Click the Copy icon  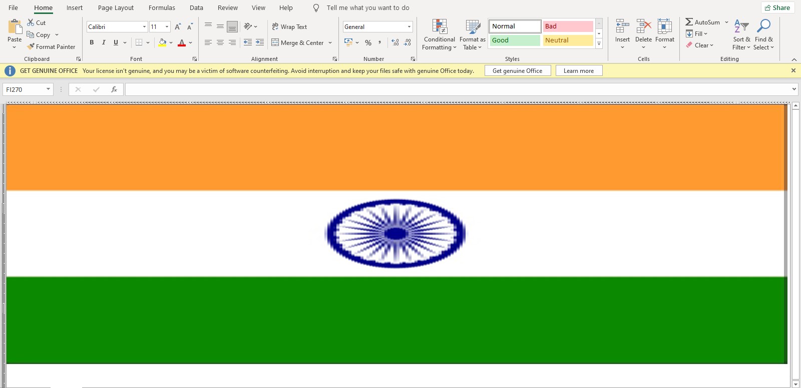click(31, 35)
